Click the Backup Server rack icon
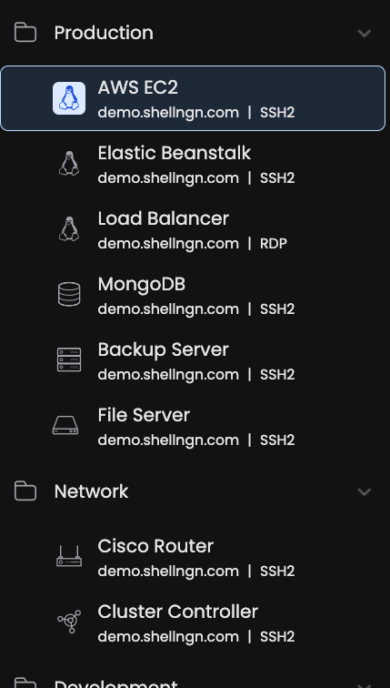390x688 pixels. [69, 359]
